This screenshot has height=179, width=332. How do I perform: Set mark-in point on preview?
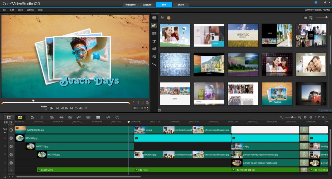coord(133,103)
